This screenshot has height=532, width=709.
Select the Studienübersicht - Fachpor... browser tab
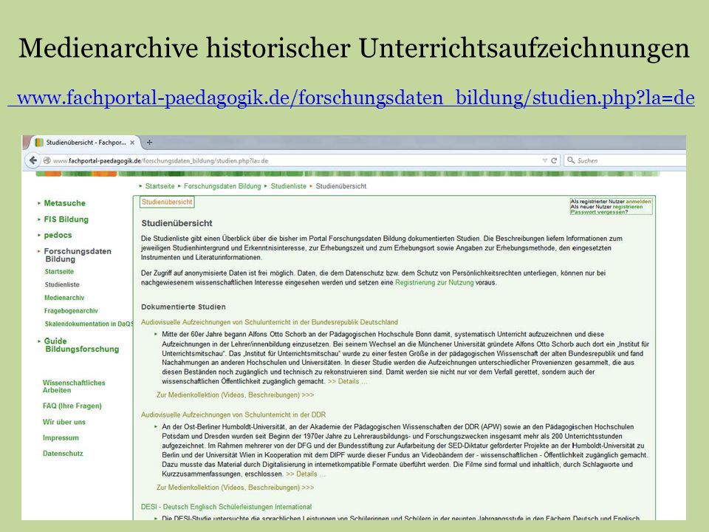pos(83,143)
